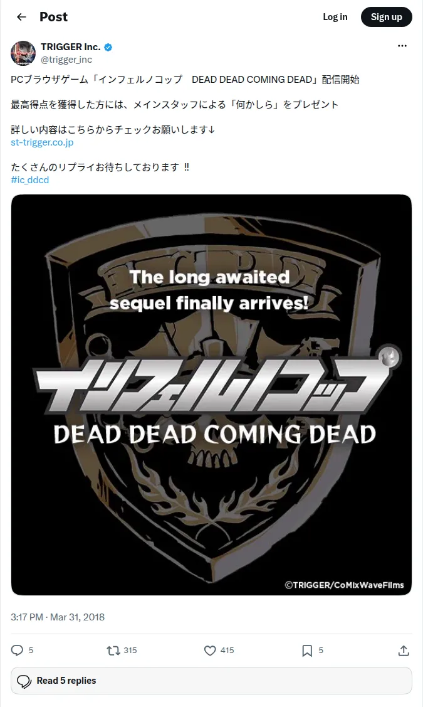Click the Sign up button
Screen dimensions: 423x707
click(387, 17)
